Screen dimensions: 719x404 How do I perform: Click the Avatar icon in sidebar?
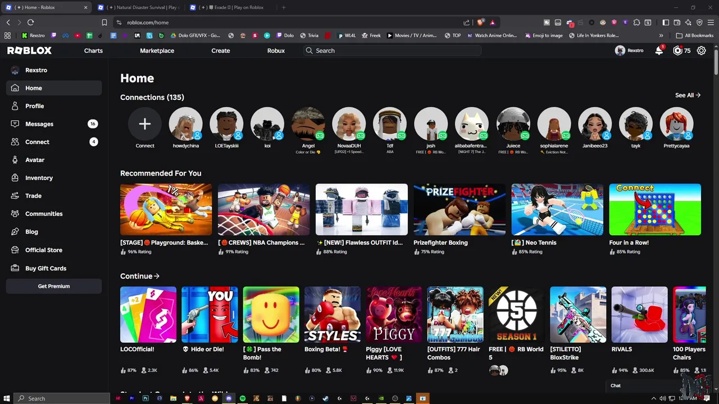point(15,160)
